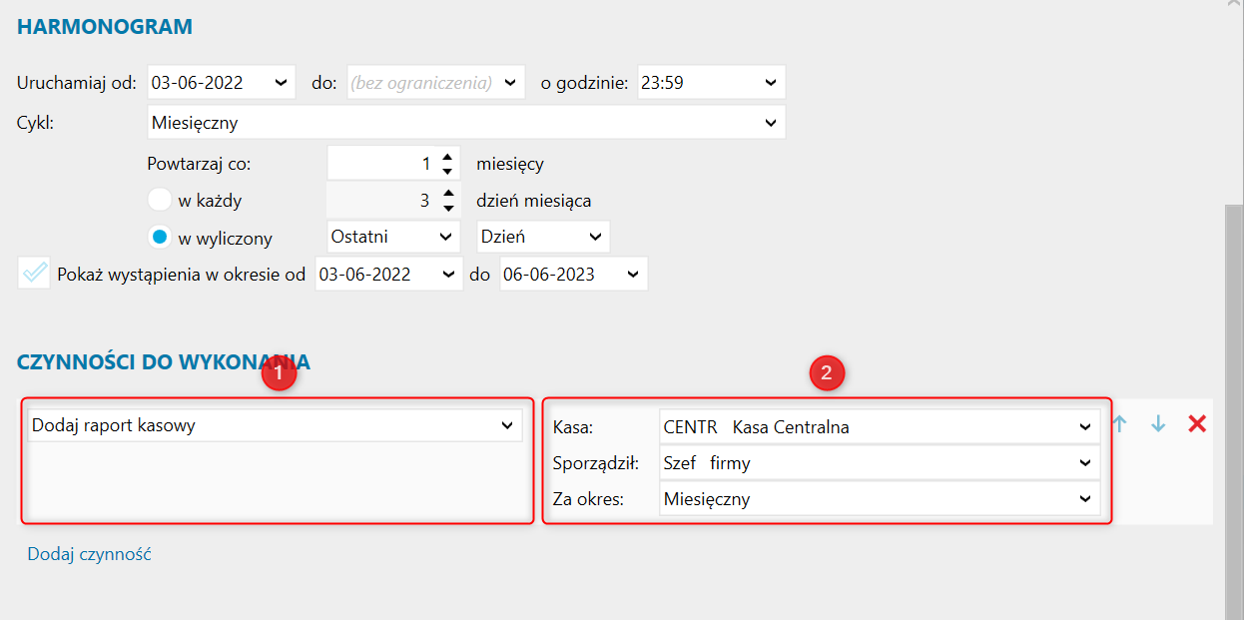Expand the Cykl 'Miesięczny' dropdown

pyautogui.click(x=771, y=123)
